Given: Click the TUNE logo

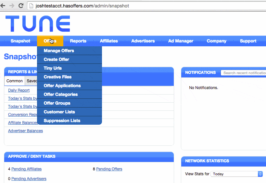Looking at the screenshot, I should pyautogui.click(x=38, y=24).
